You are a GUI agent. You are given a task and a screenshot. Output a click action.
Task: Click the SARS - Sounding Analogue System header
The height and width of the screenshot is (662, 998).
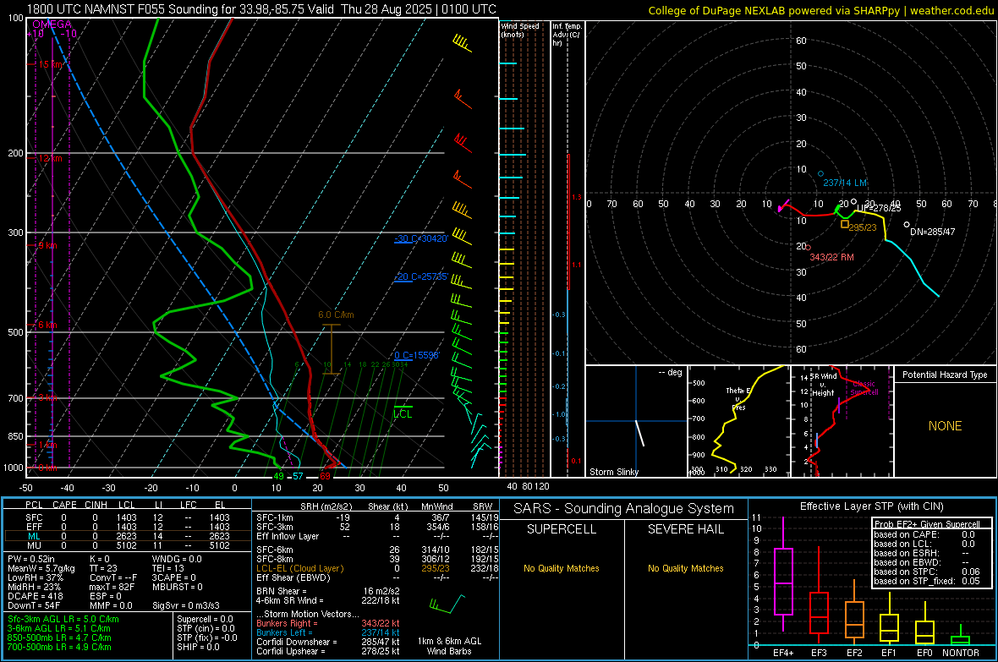623,509
